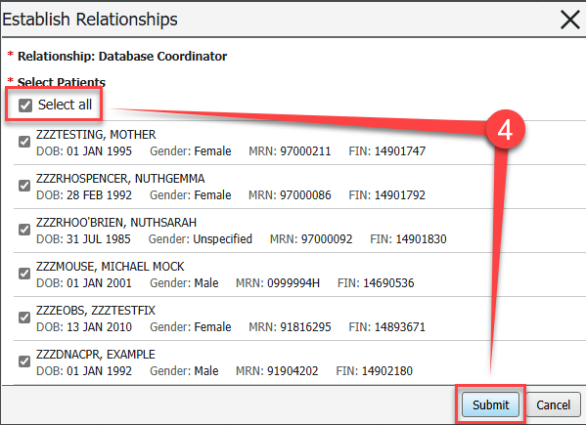Uncheck patient ZZZTESTING, MOTHER checkbox

point(24,142)
